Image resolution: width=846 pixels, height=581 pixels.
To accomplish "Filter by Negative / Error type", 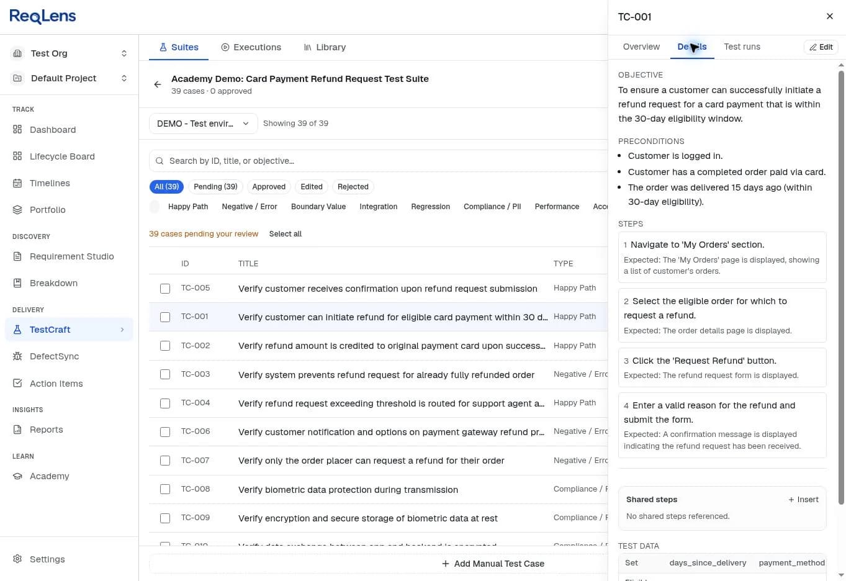I will (x=250, y=207).
